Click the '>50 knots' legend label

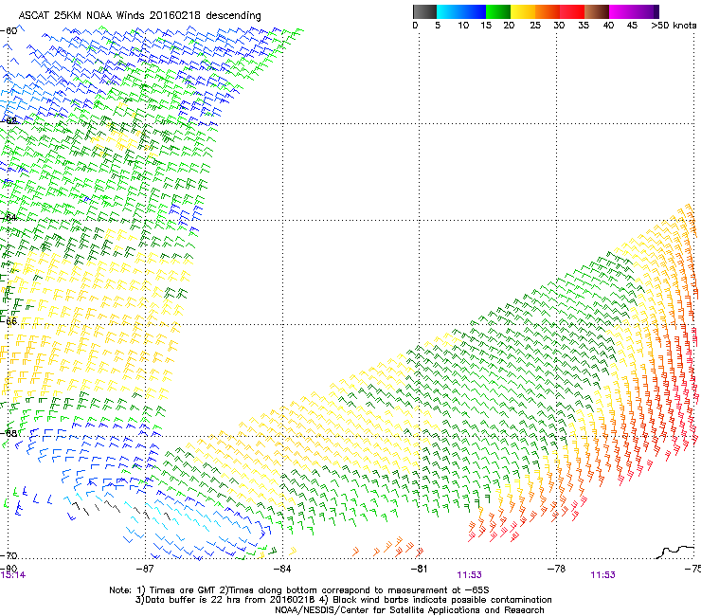point(674,26)
